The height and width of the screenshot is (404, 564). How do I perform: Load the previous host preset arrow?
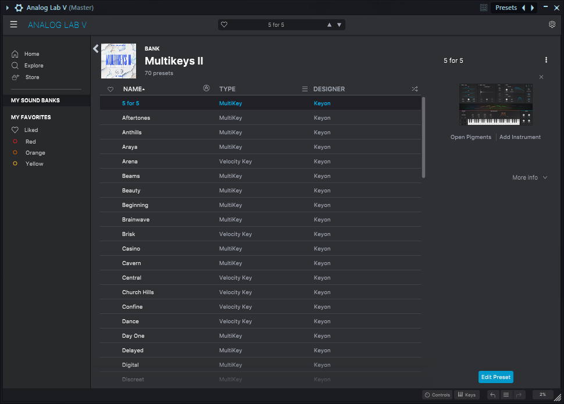click(x=524, y=8)
